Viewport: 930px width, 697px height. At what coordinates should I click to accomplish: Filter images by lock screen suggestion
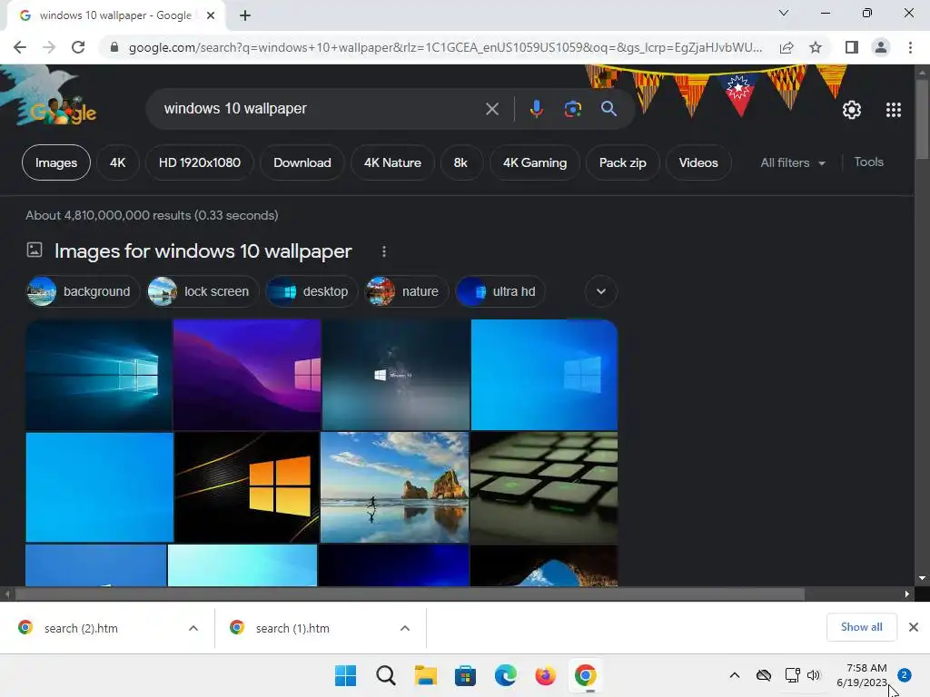[203, 291]
